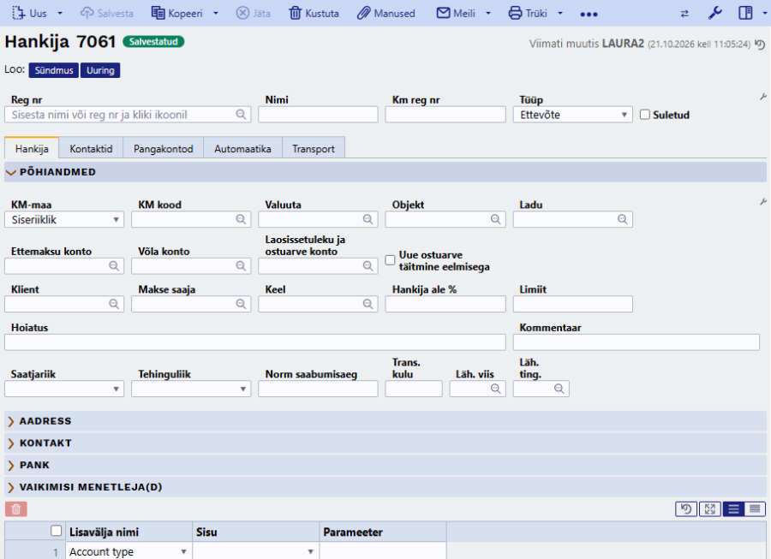
Task: Click the Hoiatus text field
Action: 255,342
